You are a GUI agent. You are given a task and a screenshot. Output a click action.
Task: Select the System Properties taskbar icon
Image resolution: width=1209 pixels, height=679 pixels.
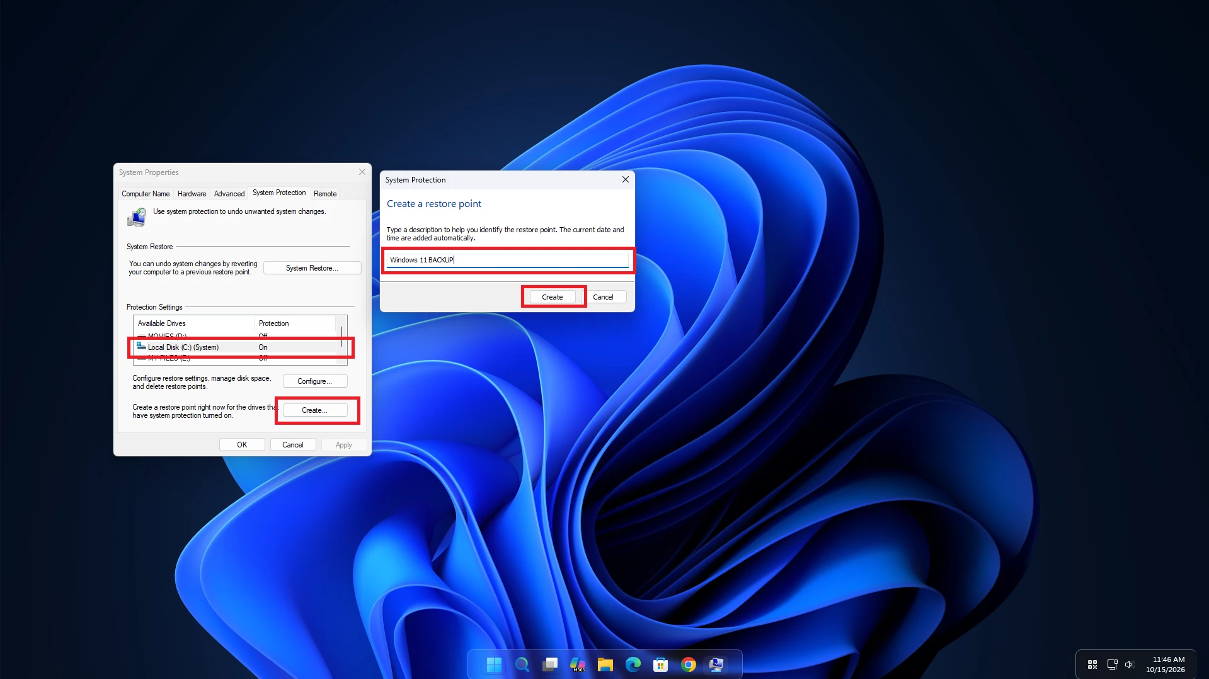(x=716, y=665)
